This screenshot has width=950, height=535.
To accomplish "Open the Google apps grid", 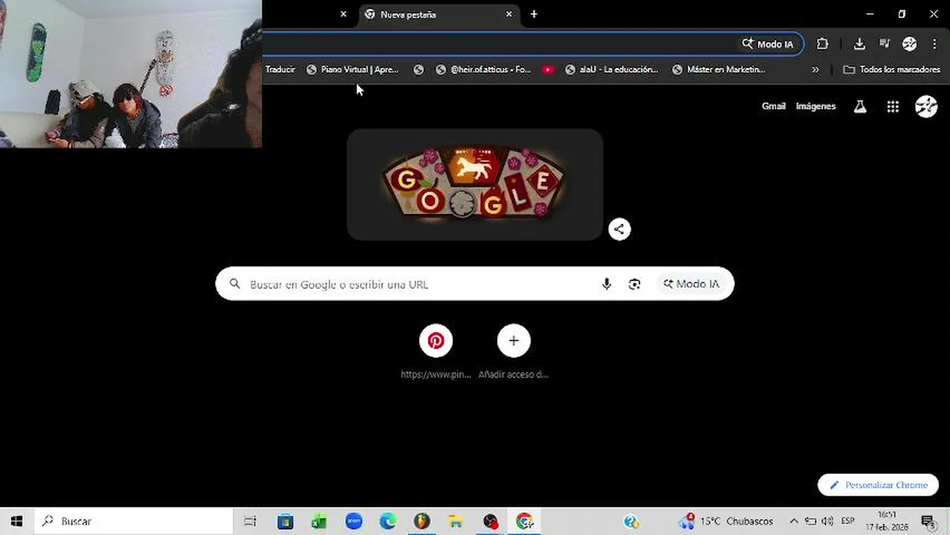I will [x=893, y=106].
